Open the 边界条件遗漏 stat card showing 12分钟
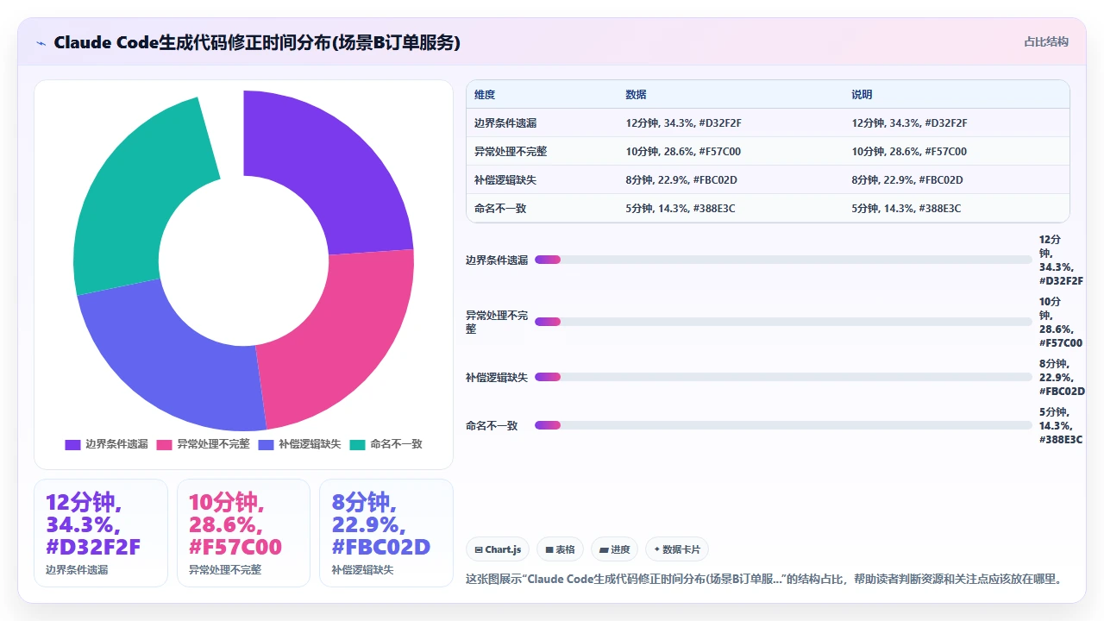 coord(101,533)
